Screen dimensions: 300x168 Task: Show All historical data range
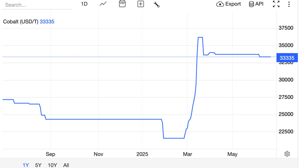click(66, 165)
